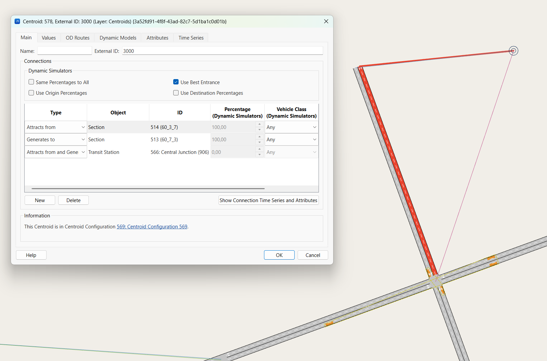Image resolution: width=547 pixels, height=361 pixels.
Task: Open the 'Attracts from' type dropdown
Action: 56,127
